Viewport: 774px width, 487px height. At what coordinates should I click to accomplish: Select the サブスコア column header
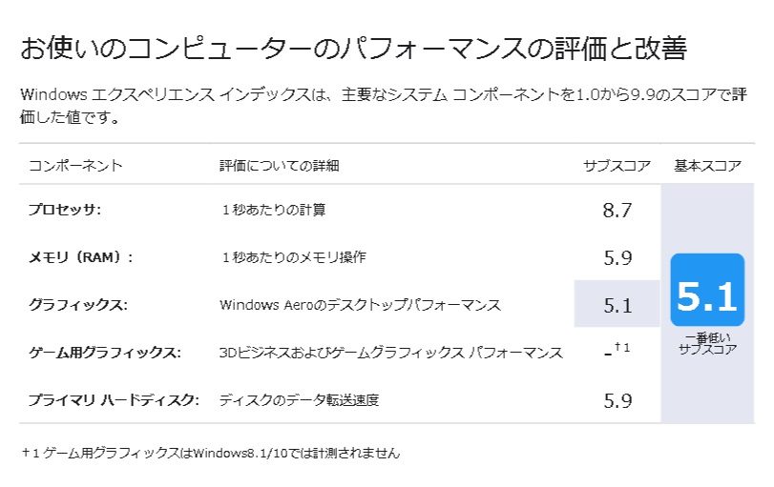coord(617,166)
